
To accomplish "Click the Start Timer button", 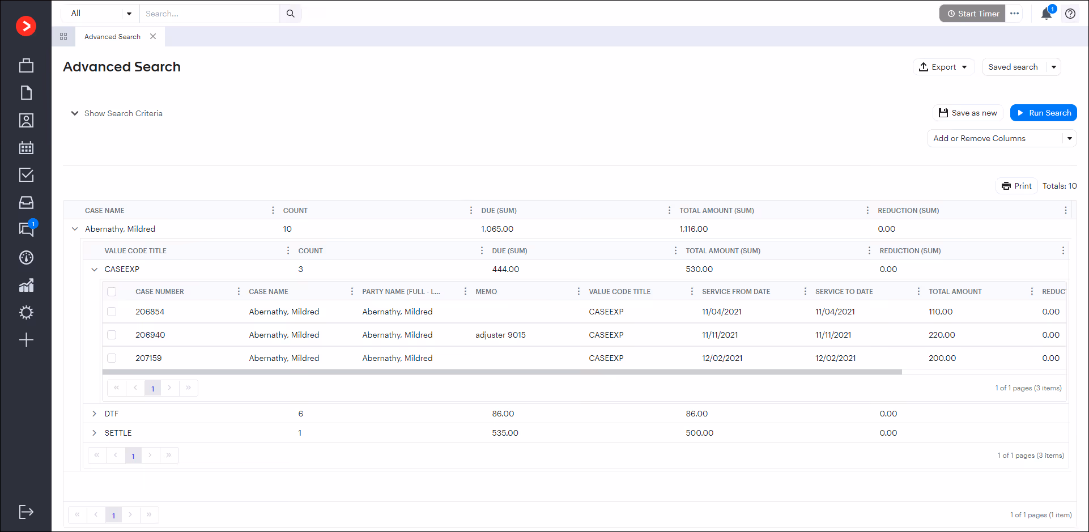I will [x=972, y=14].
